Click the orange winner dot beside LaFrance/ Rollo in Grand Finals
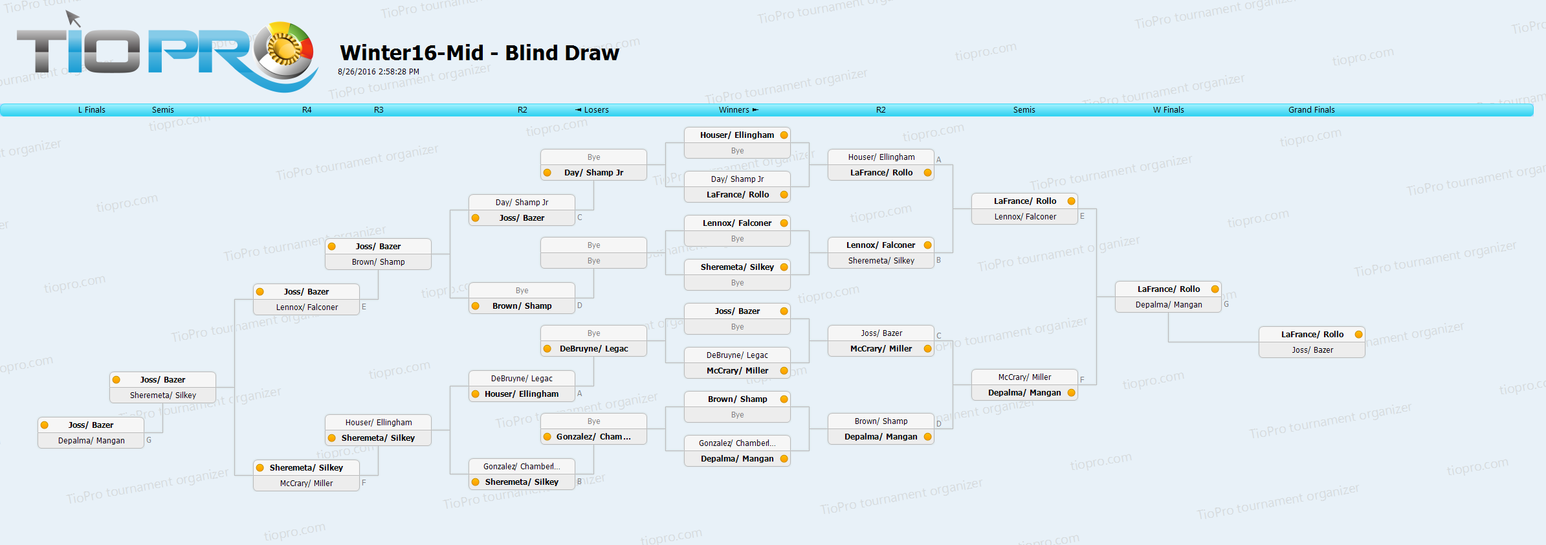The height and width of the screenshot is (545, 1546). [x=1358, y=335]
